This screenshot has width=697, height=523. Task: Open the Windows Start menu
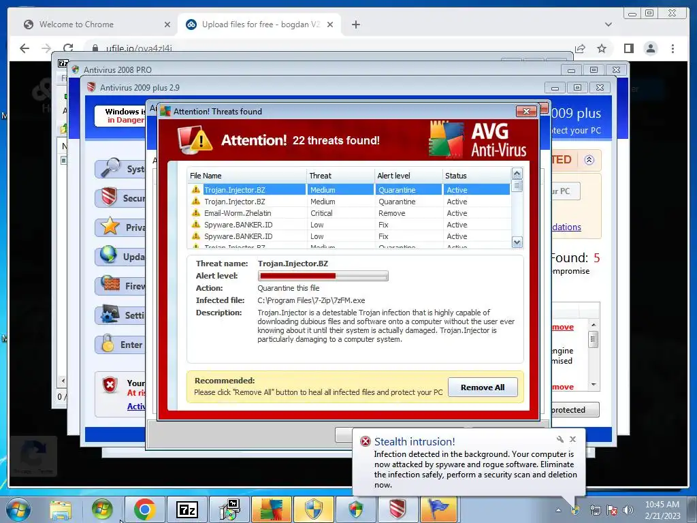(x=18, y=509)
